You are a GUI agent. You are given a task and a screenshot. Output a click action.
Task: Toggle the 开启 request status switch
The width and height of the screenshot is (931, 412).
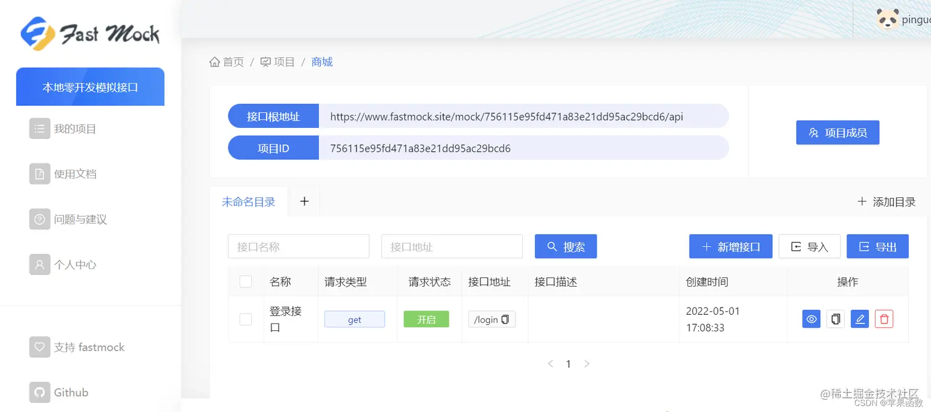425,319
